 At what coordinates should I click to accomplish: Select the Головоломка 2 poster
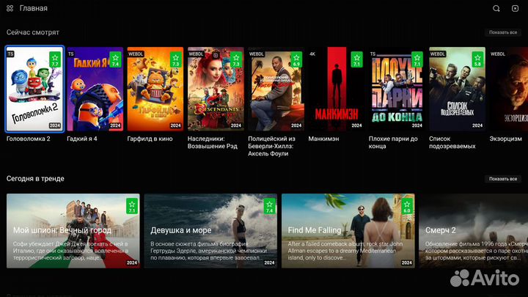click(x=34, y=89)
